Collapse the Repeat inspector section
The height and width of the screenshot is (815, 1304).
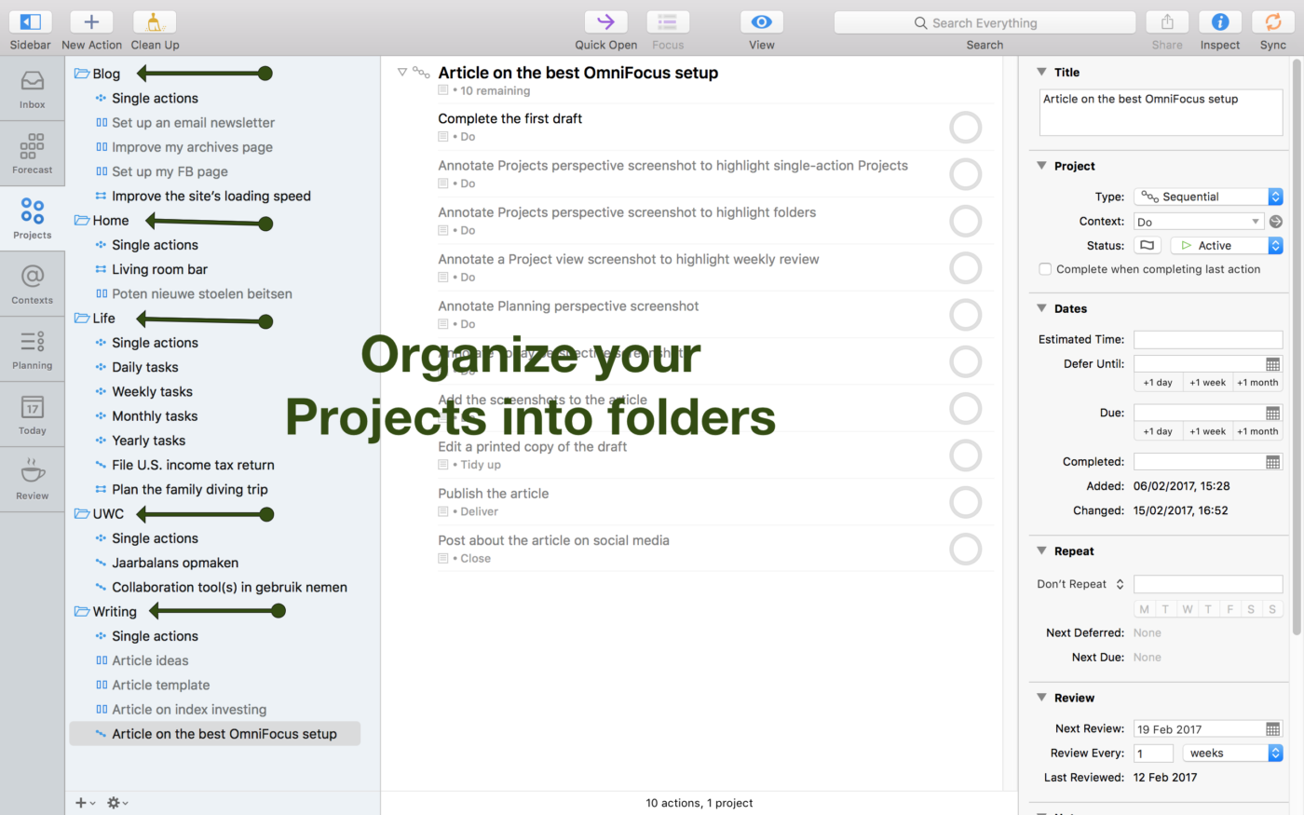point(1041,550)
